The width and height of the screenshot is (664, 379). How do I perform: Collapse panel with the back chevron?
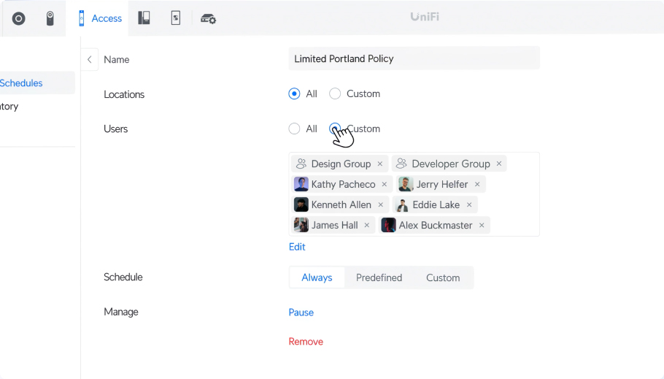(89, 59)
